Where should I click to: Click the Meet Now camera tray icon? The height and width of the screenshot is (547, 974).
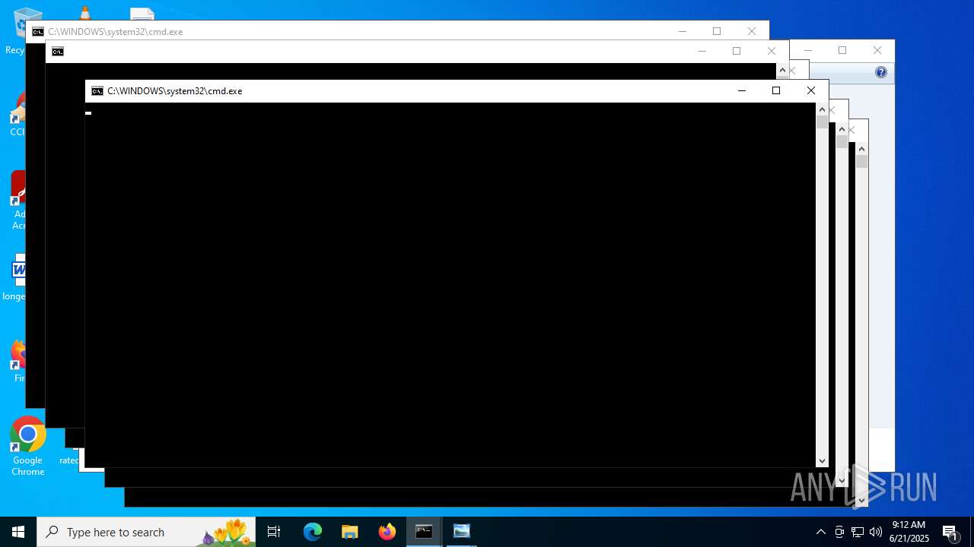[x=839, y=532]
